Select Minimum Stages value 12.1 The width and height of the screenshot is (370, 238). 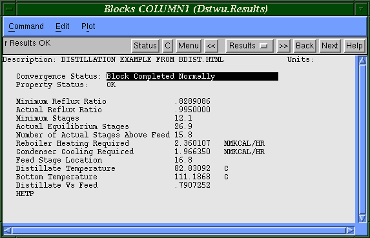coord(183,118)
